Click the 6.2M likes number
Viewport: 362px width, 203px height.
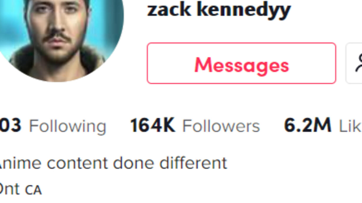(307, 125)
